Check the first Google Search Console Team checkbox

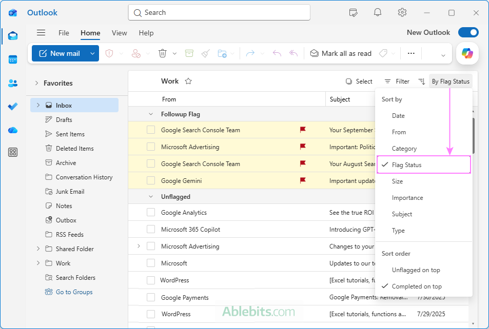tap(151, 130)
